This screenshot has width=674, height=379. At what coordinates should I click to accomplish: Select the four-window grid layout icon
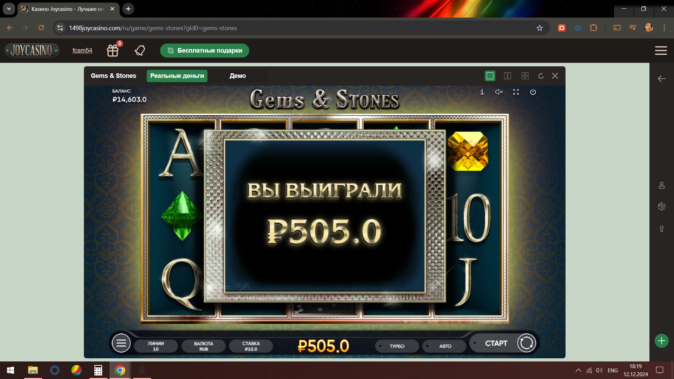coord(525,76)
